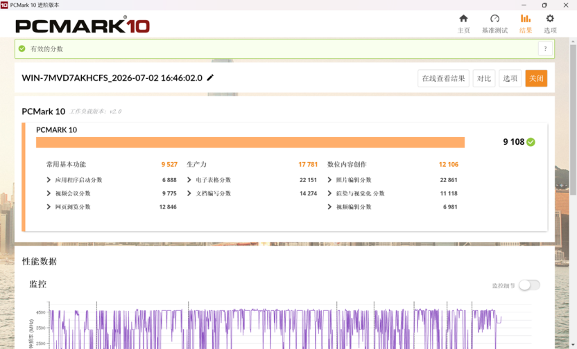Click the 性能数据 section heading
The width and height of the screenshot is (577, 349).
[40, 261]
